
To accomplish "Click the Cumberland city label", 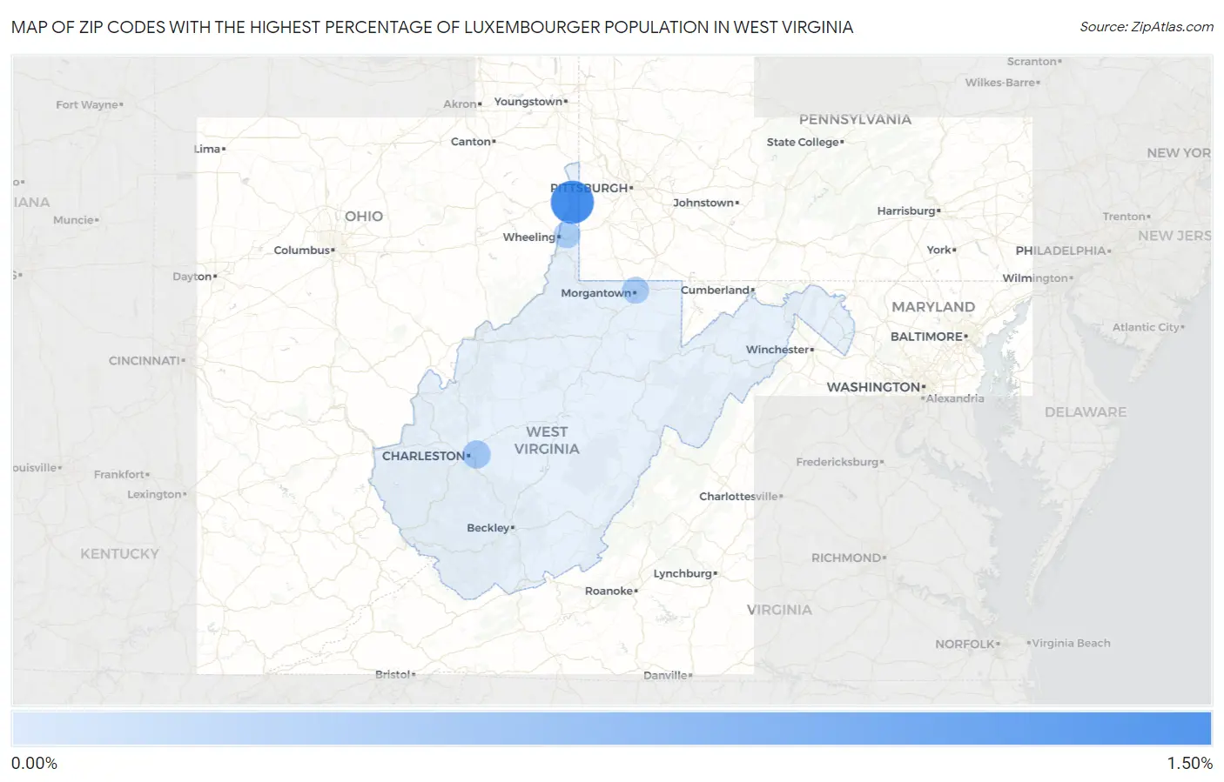I will point(715,290).
